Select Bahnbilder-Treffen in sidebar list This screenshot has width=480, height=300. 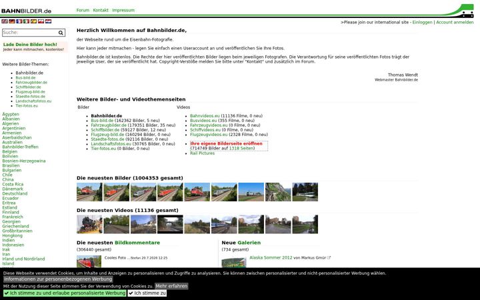(20, 147)
